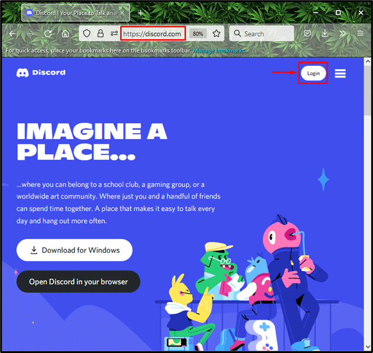Open site permissions icon in address bar
The height and width of the screenshot is (353, 373).
coord(114,33)
